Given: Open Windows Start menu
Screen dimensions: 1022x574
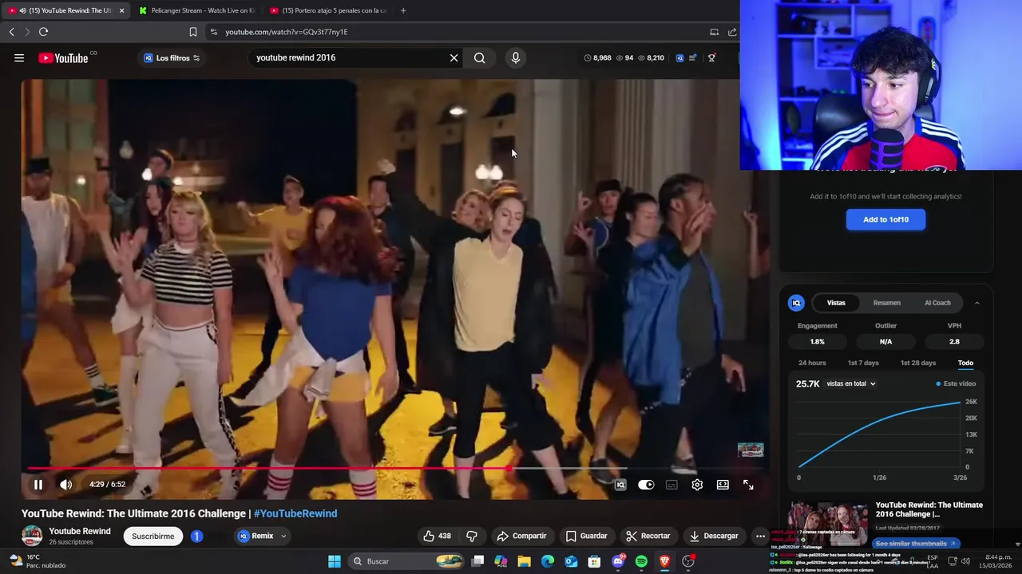Looking at the screenshot, I should pos(335,561).
